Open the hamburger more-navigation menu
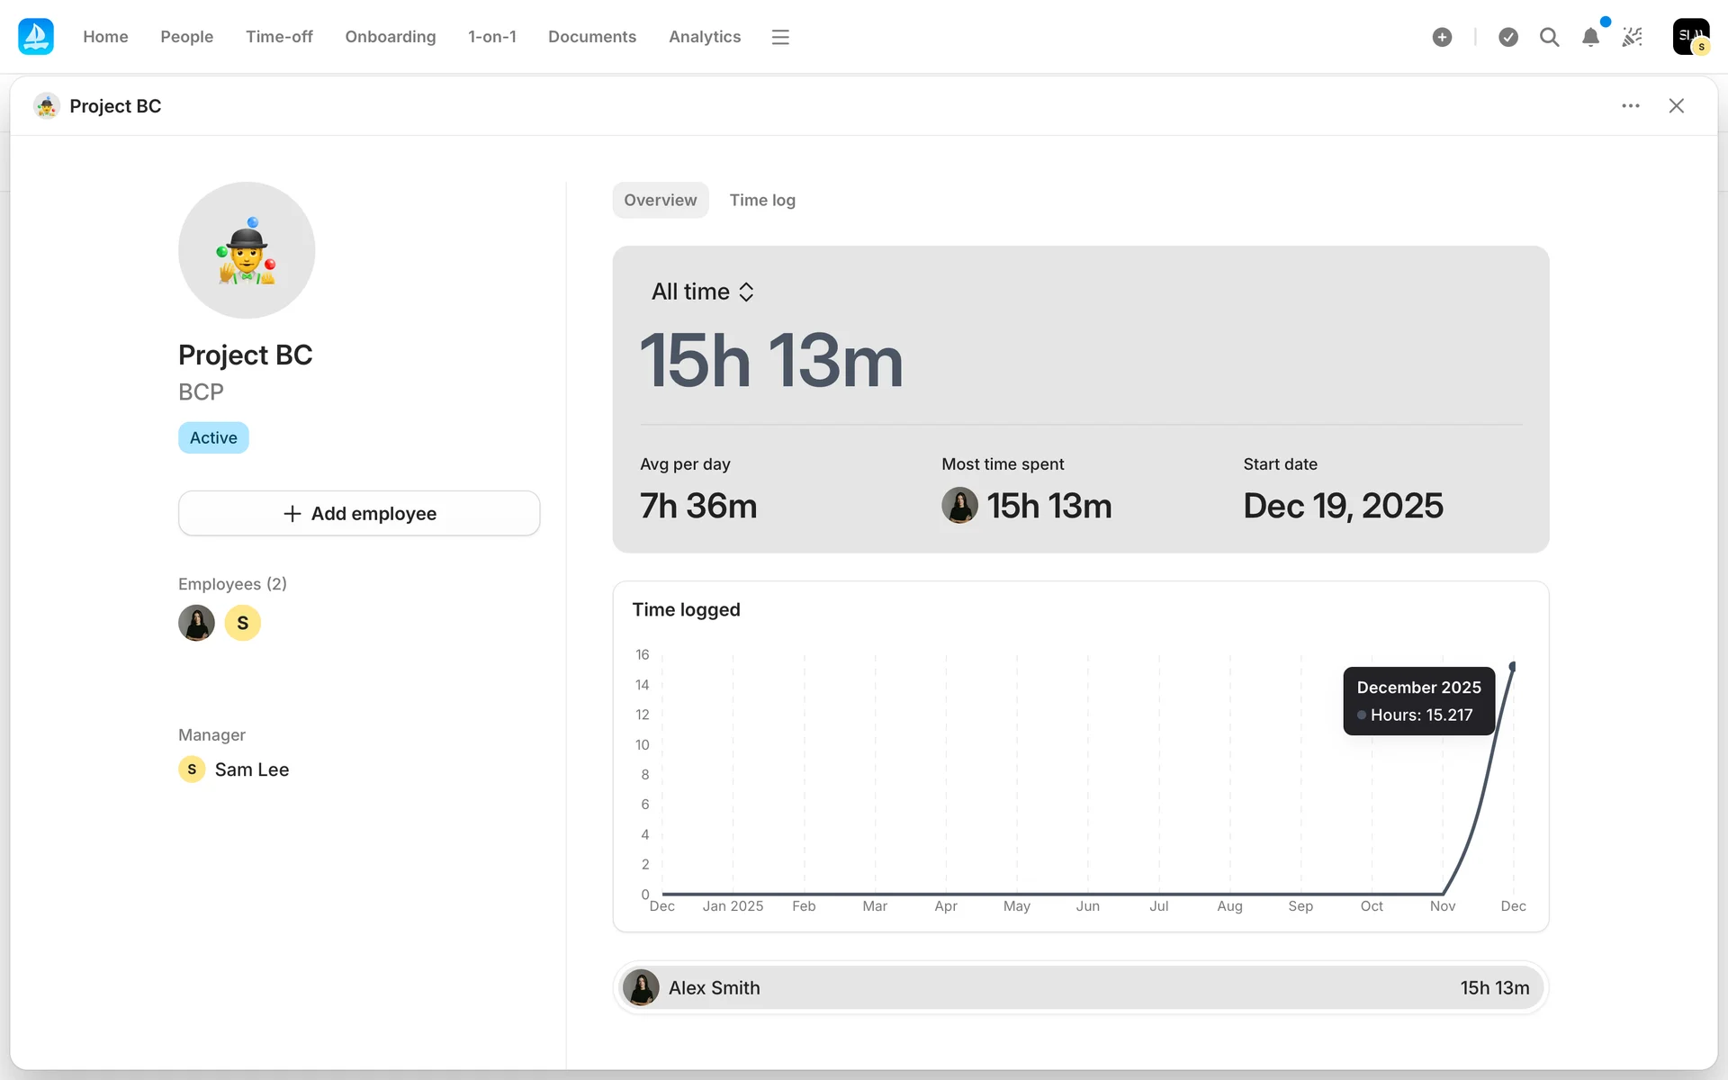Screen dimensions: 1728x1080 pos(780,37)
